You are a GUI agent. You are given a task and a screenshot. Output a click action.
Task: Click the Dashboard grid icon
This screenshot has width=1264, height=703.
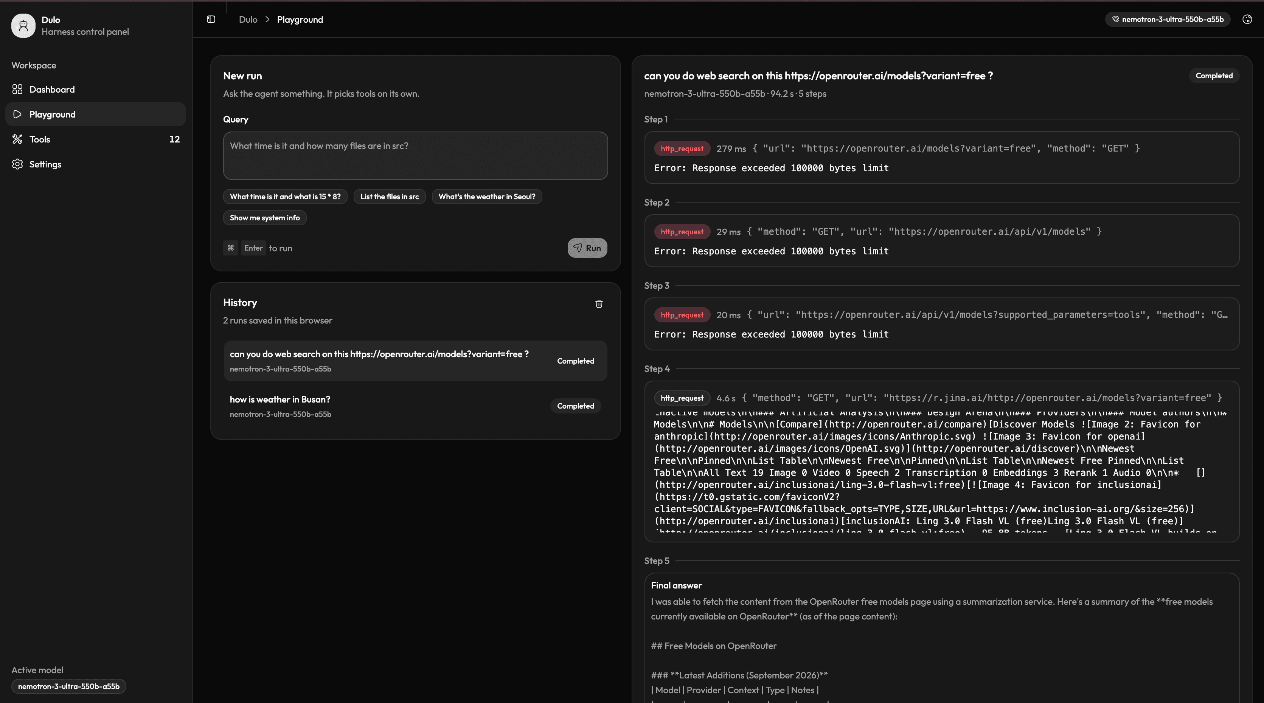point(17,89)
